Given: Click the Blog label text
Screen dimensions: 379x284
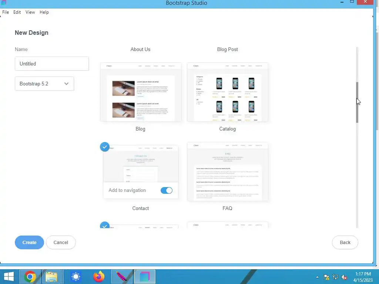Looking at the screenshot, I should point(140,129).
